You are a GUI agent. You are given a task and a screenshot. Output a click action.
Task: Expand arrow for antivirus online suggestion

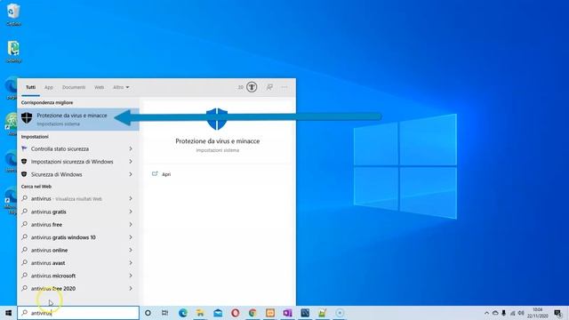131,250
